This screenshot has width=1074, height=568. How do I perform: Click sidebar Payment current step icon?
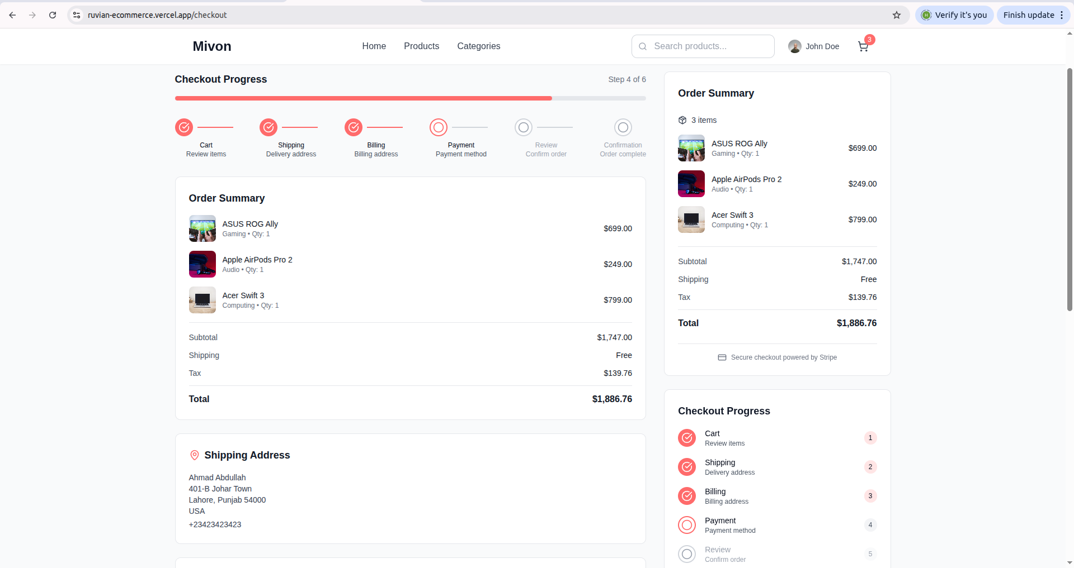(x=687, y=525)
